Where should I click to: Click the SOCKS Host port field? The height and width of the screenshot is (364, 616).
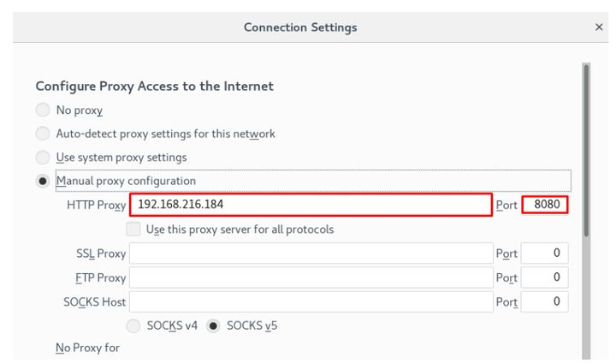tap(545, 301)
